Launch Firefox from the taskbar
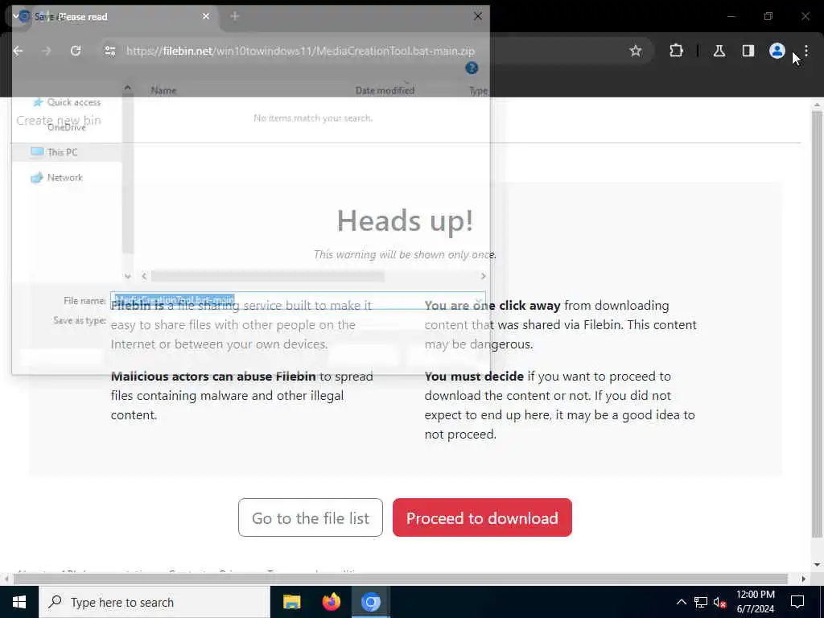 pos(331,602)
